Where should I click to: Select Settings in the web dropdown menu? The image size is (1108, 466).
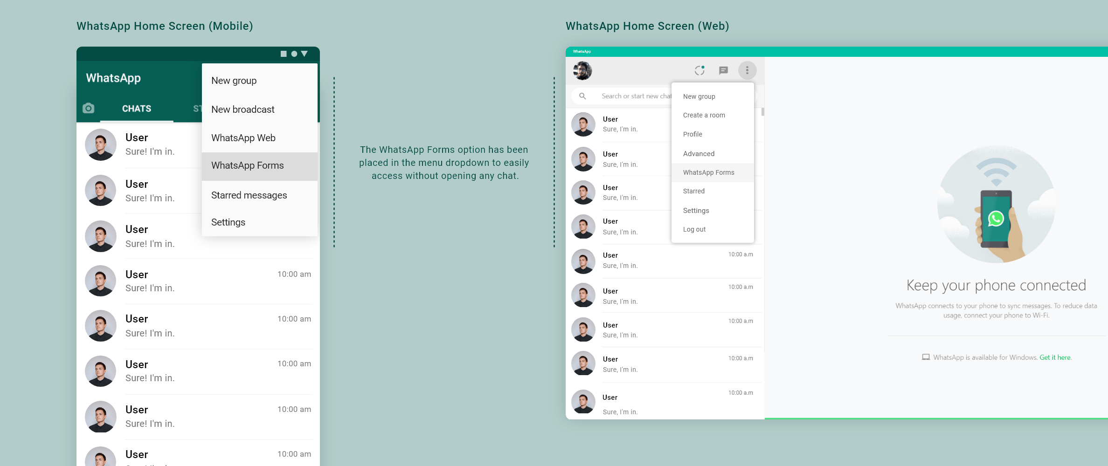[695, 210]
